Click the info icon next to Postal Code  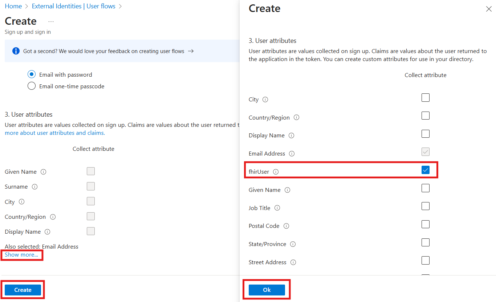coord(286,226)
